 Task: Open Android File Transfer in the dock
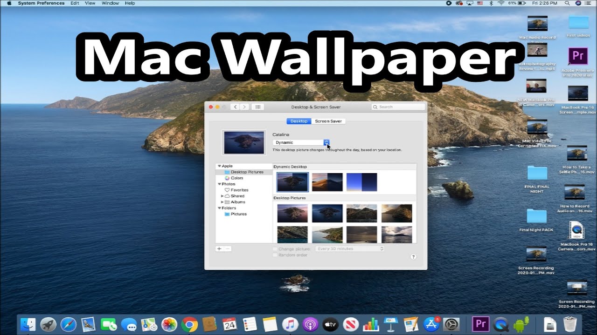tap(521, 324)
